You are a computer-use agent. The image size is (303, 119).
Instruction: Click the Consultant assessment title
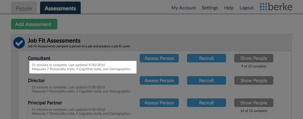(39, 58)
